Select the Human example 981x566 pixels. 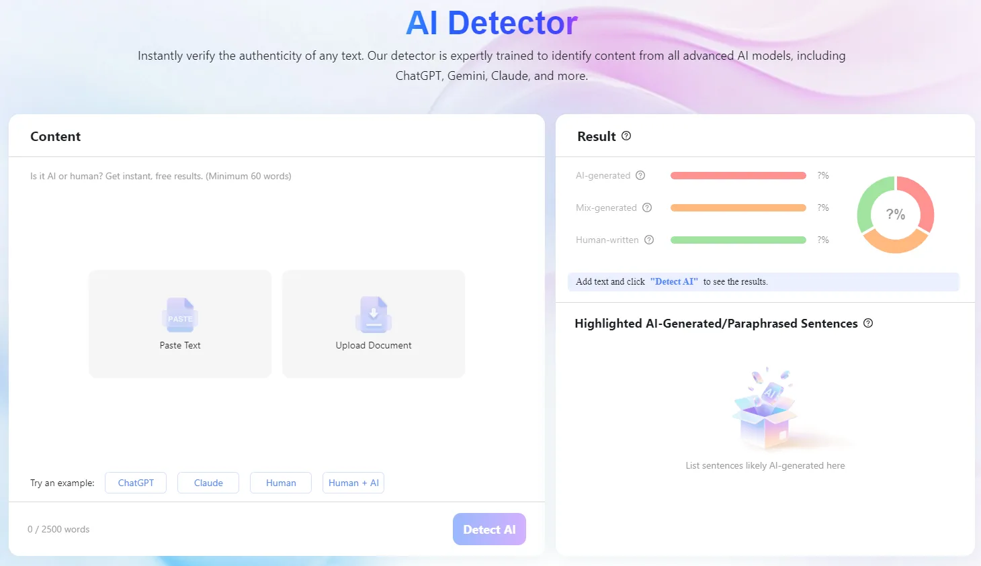[280, 482]
